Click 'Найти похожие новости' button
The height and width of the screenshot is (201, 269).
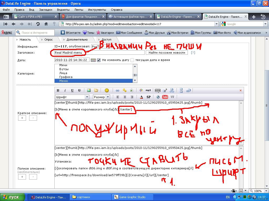[167, 53]
